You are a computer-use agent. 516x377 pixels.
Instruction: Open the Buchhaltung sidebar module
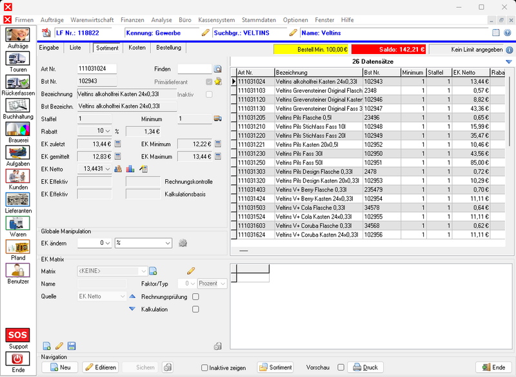[18, 106]
